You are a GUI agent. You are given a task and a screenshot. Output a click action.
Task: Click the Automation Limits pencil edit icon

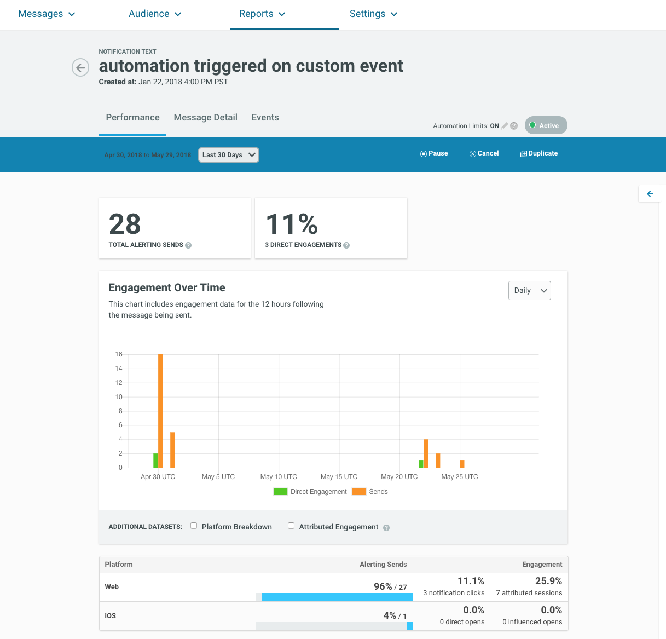point(505,126)
